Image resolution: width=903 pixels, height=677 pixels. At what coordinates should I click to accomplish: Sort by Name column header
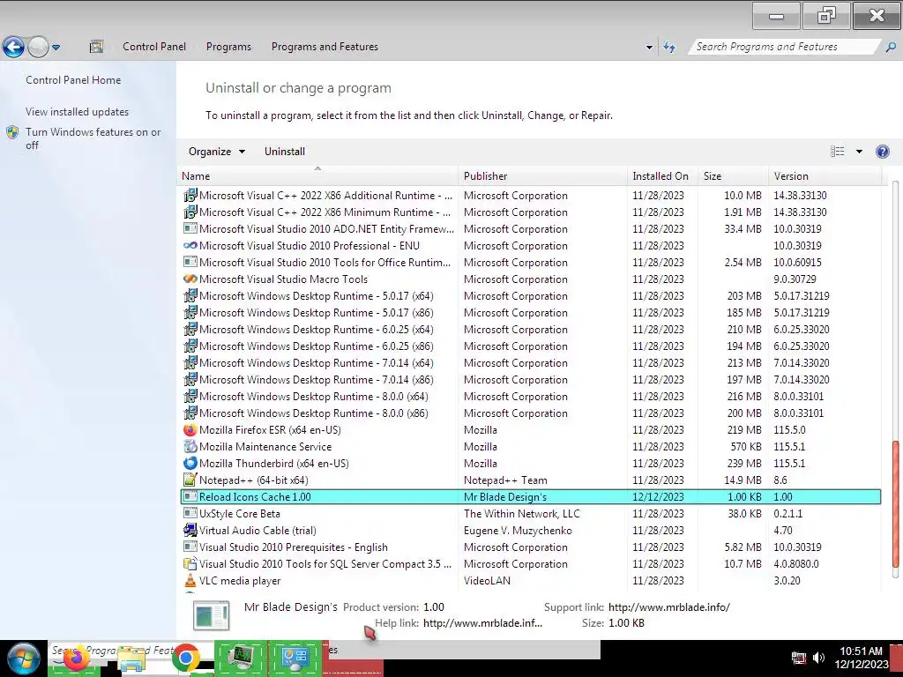[x=319, y=176]
